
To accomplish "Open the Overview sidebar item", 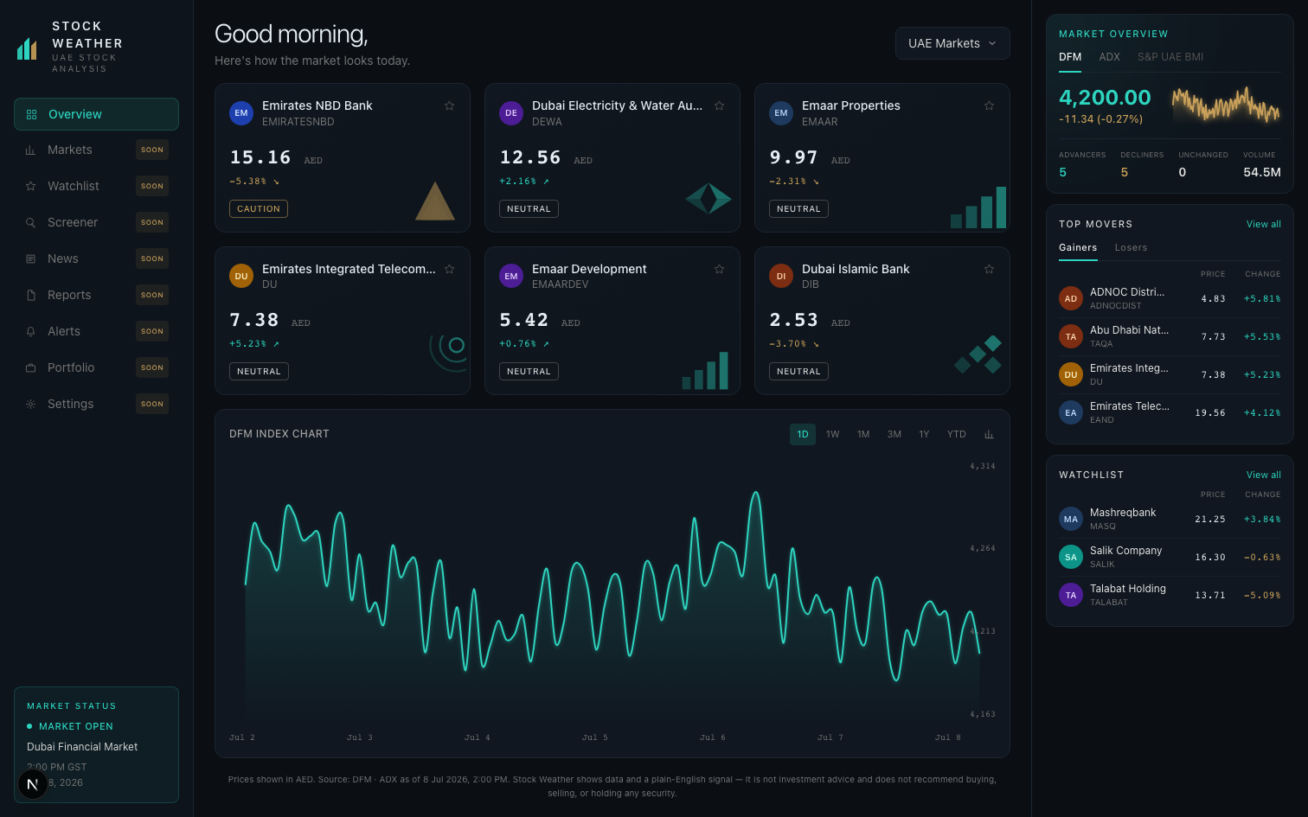I will 96,114.
